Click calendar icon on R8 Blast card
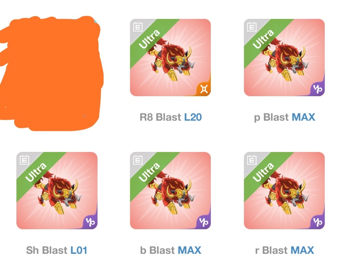 coord(138,27)
